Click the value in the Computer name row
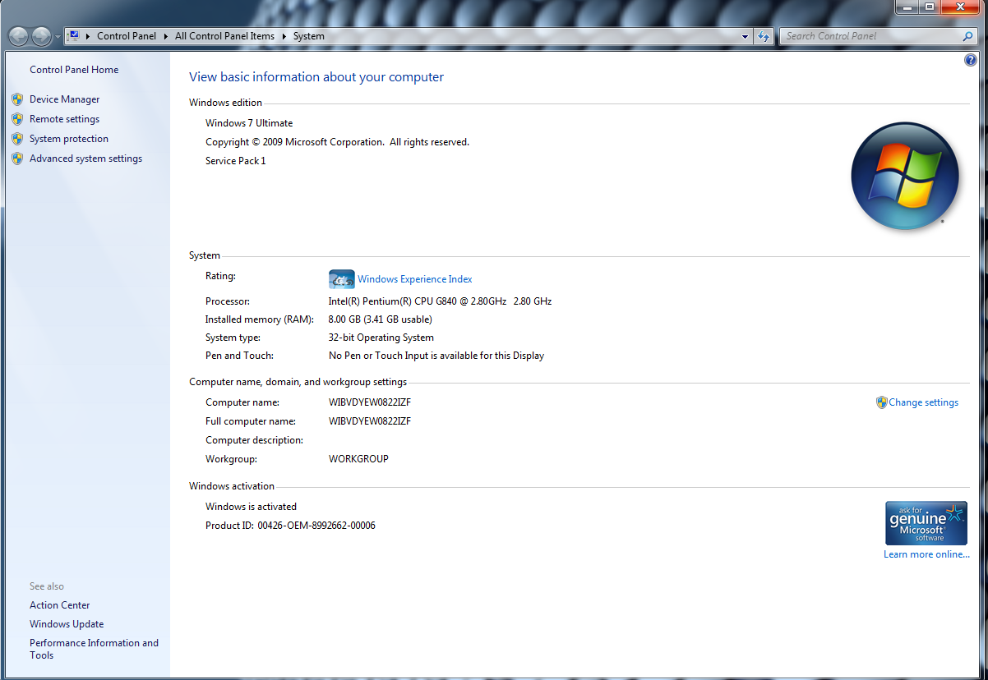This screenshot has height=680, width=988. pyautogui.click(x=370, y=402)
